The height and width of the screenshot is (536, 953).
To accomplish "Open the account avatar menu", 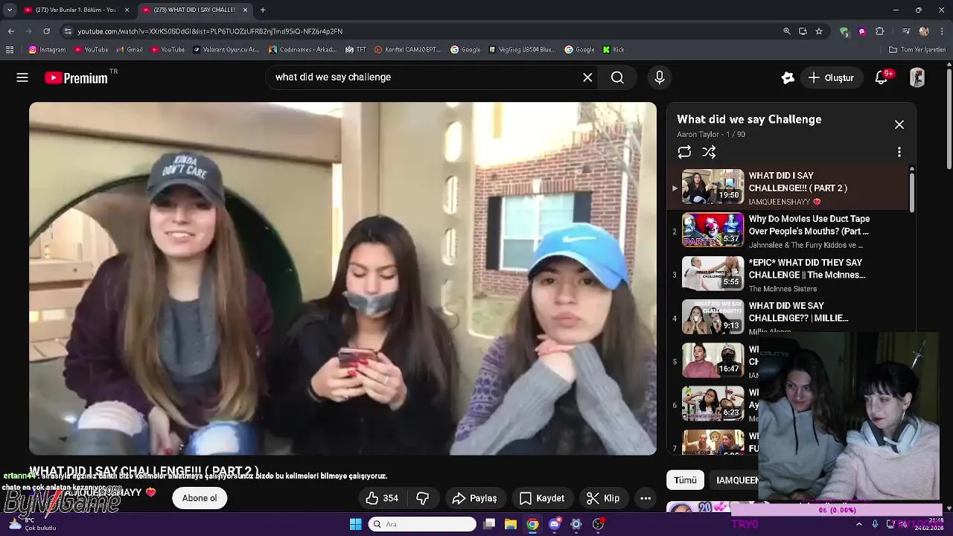I will coord(917,77).
